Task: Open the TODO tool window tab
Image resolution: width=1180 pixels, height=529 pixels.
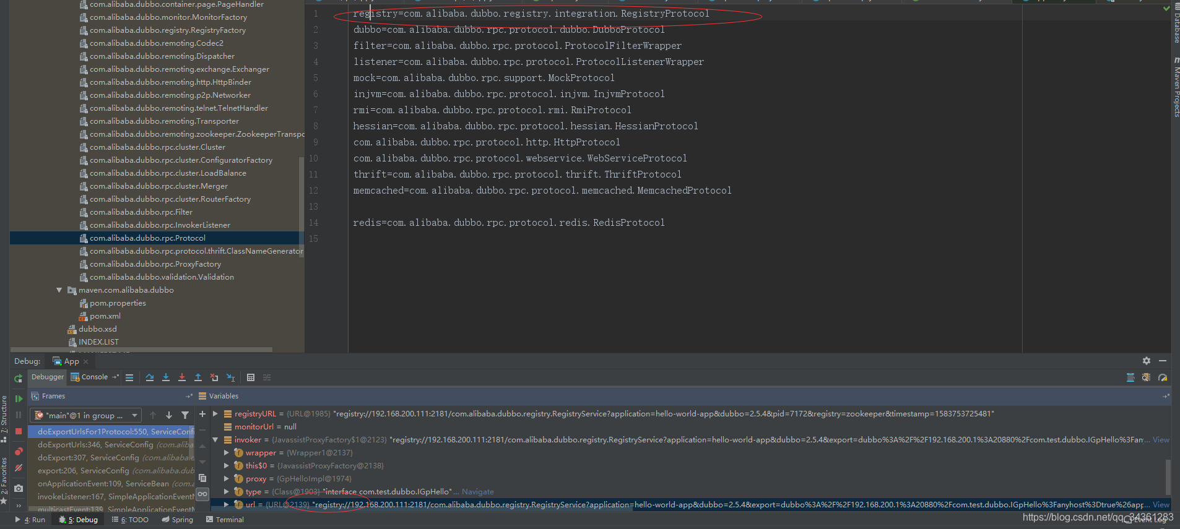Action: (130, 520)
